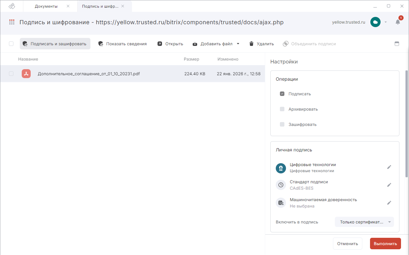Click the Добавить файл upload icon
The image size is (409, 255).
pyautogui.click(x=195, y=44)
